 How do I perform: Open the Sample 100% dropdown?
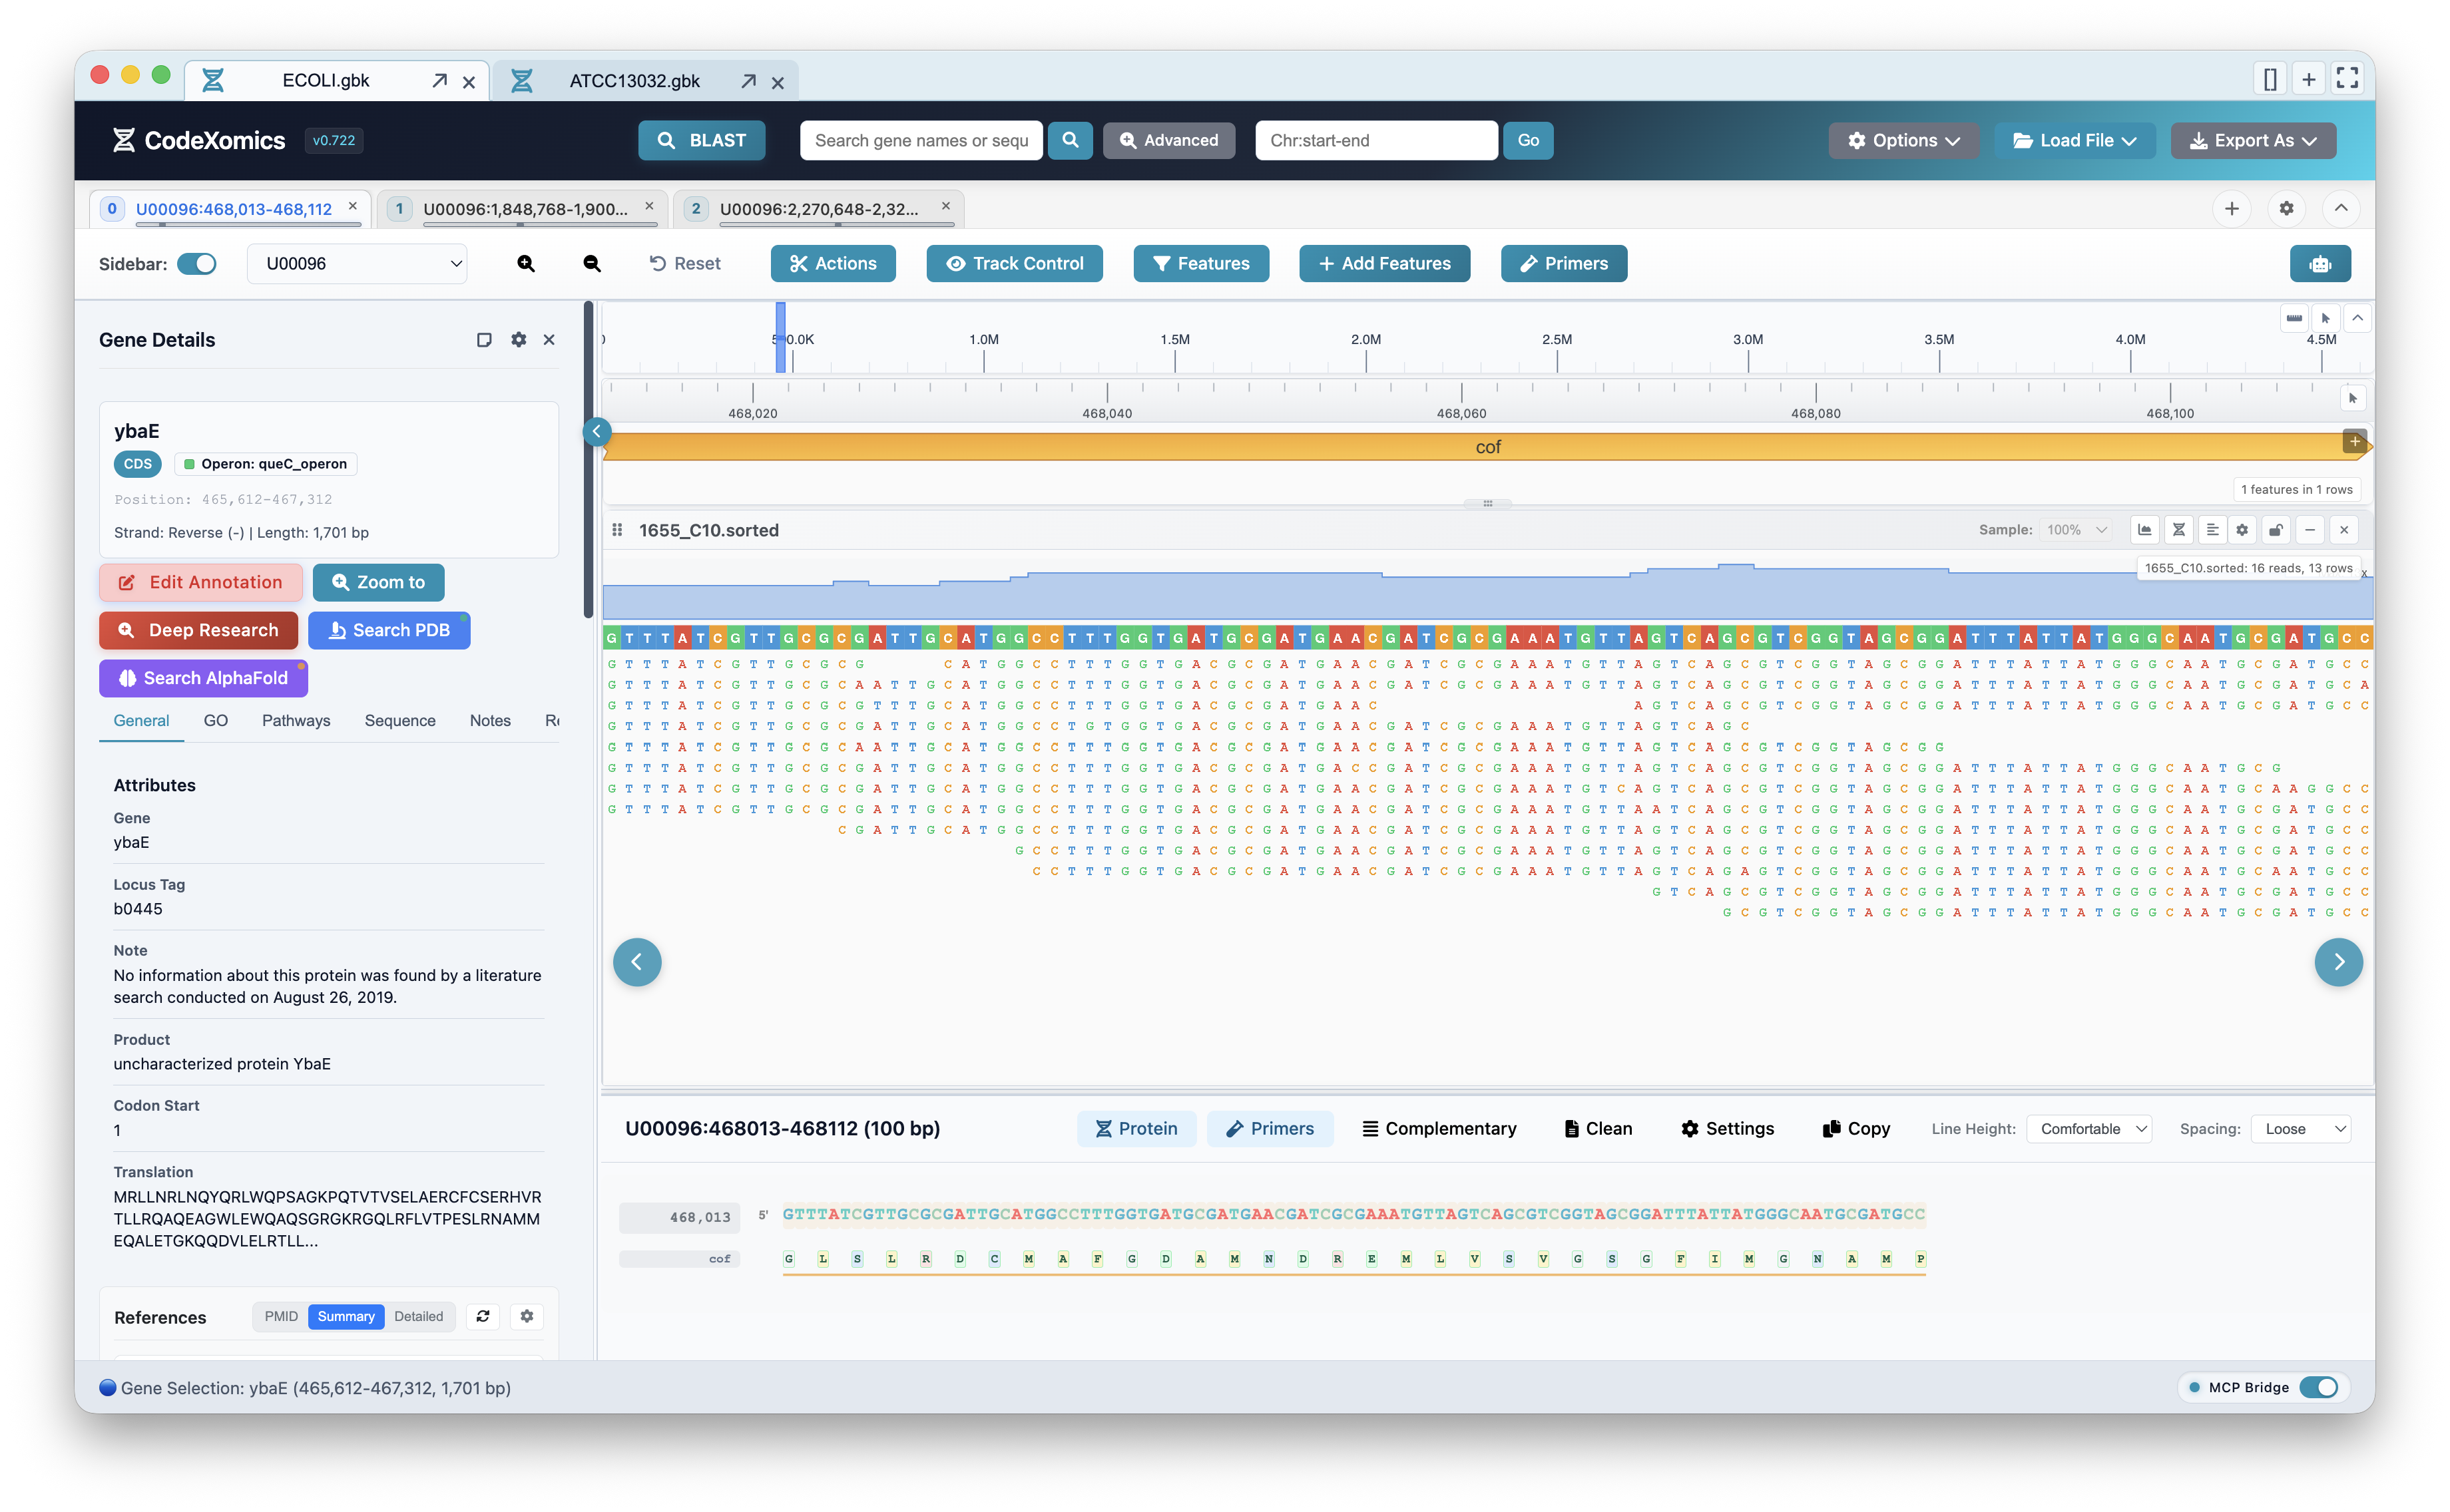[2077, 530]
